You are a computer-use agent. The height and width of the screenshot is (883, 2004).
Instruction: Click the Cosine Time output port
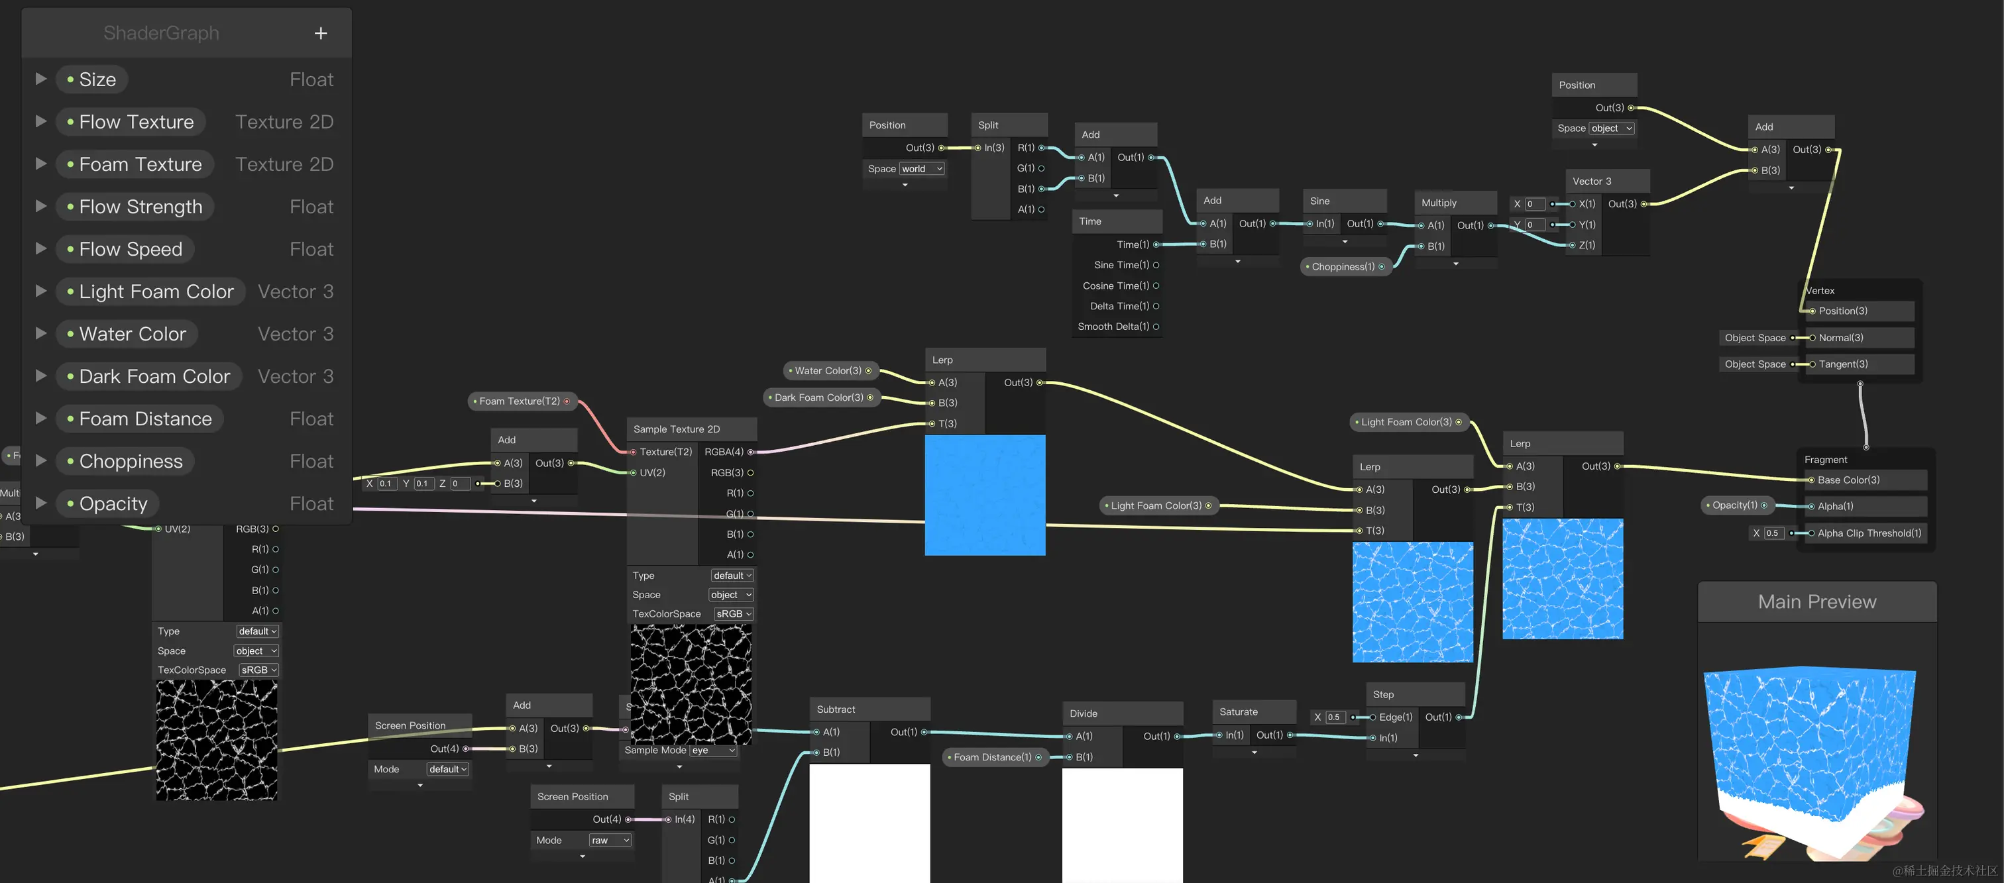point(1156,286)
